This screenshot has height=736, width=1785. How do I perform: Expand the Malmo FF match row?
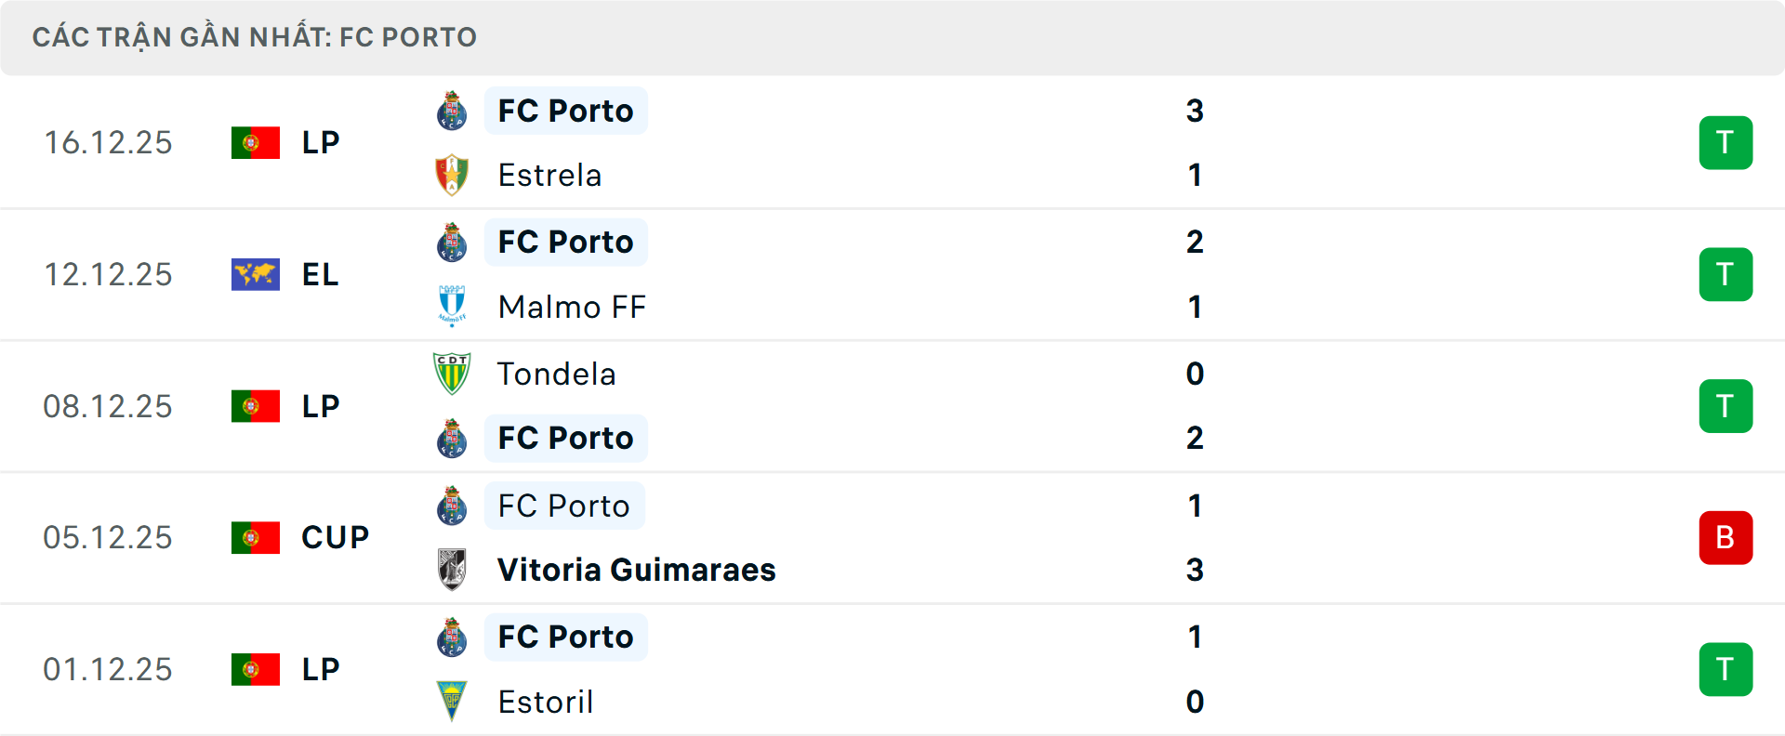pyautogui.click(x=892, y=274)
